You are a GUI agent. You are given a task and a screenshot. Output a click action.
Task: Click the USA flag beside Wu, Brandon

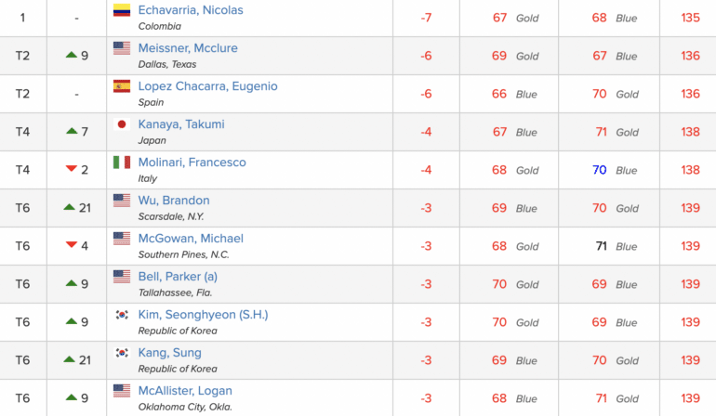coord(122,201)
